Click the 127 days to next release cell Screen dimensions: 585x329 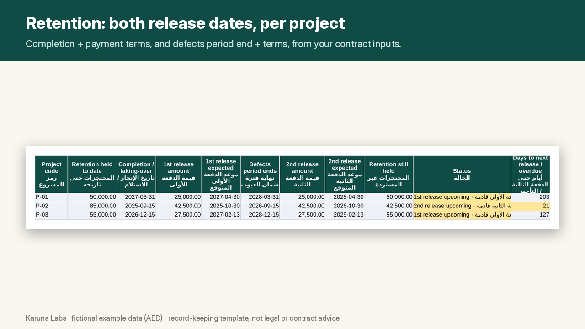(530, 215)
